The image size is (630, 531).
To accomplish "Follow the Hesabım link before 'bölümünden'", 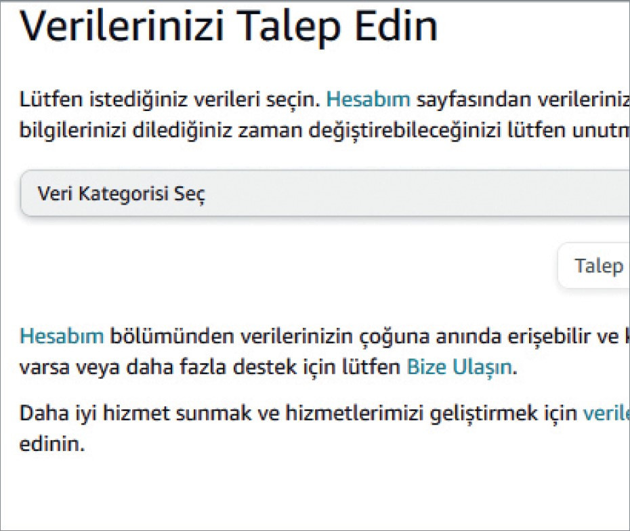I will [62, 336].
